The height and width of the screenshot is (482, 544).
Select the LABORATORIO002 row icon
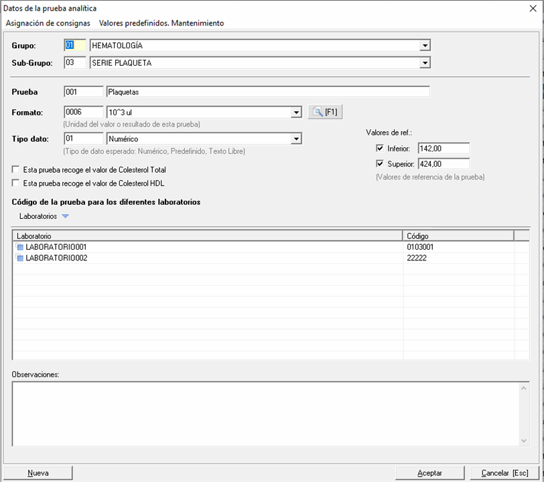(20, 258)
